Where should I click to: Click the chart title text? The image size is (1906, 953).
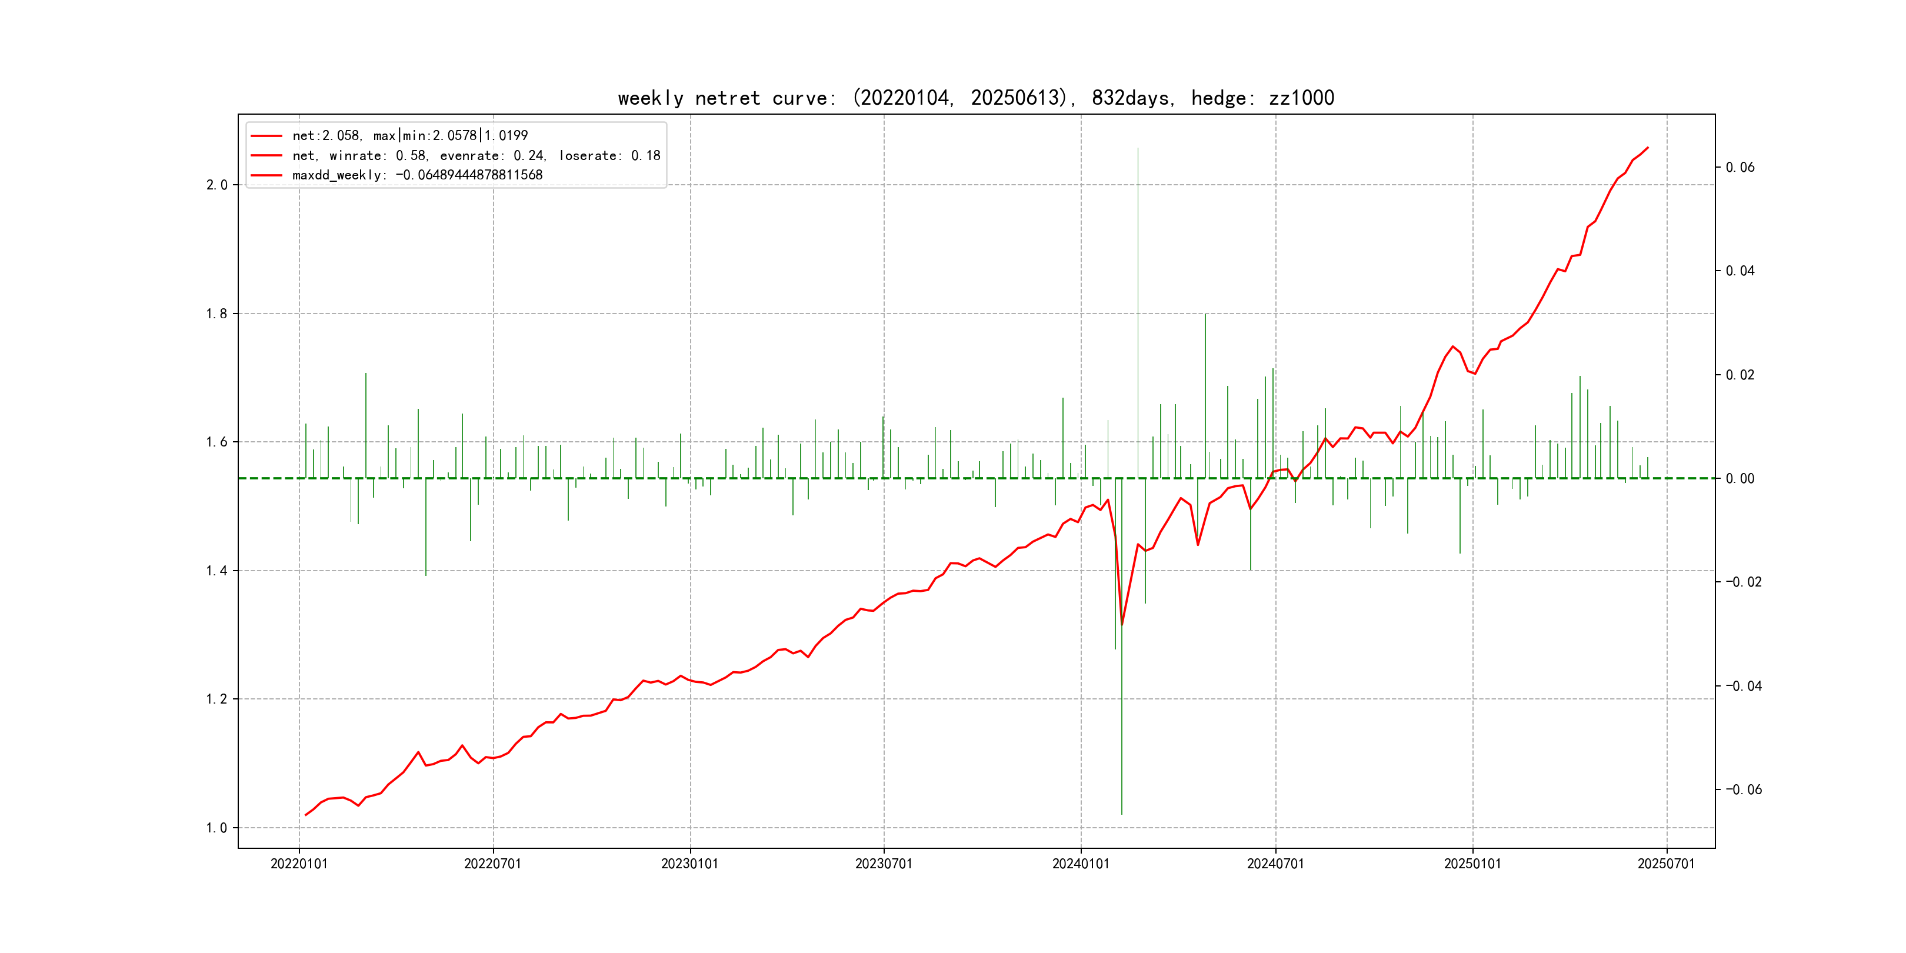(975, 98)
